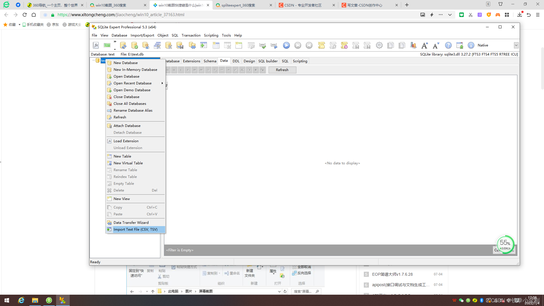This screenshot has height=306, width=544.
Task: Open options with the gear icon
Action: [379, 45]
